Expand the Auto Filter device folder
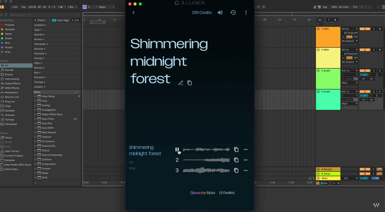Image resolution: width=385 pixels, height=212 pixels. click(35, 119)
